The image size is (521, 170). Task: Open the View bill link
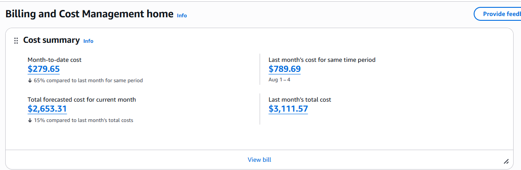click(260, 160)
